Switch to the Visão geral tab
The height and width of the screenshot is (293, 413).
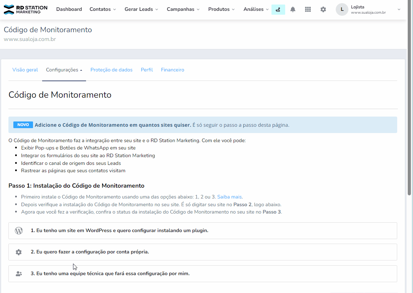click(x=25, y=70)
